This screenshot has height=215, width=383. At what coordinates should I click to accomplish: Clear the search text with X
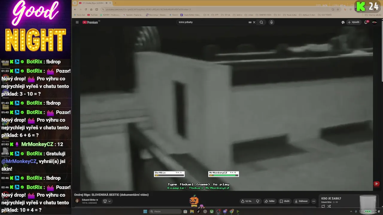click(254, 22)
